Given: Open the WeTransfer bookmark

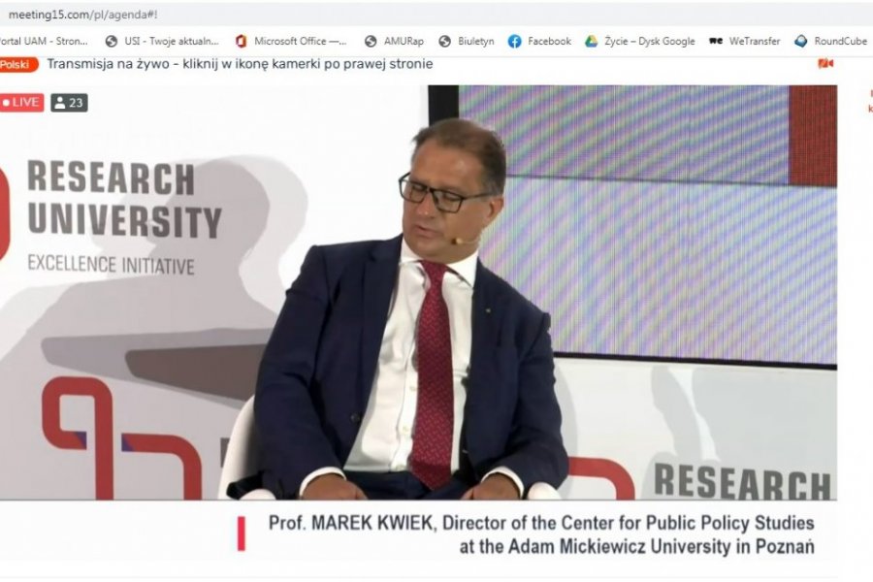Looking at the screenshot, I should [744, 41].
